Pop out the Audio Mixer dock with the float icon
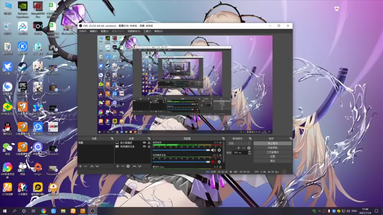This screenshot has height=215, width=383. click(x=223, y=139)
